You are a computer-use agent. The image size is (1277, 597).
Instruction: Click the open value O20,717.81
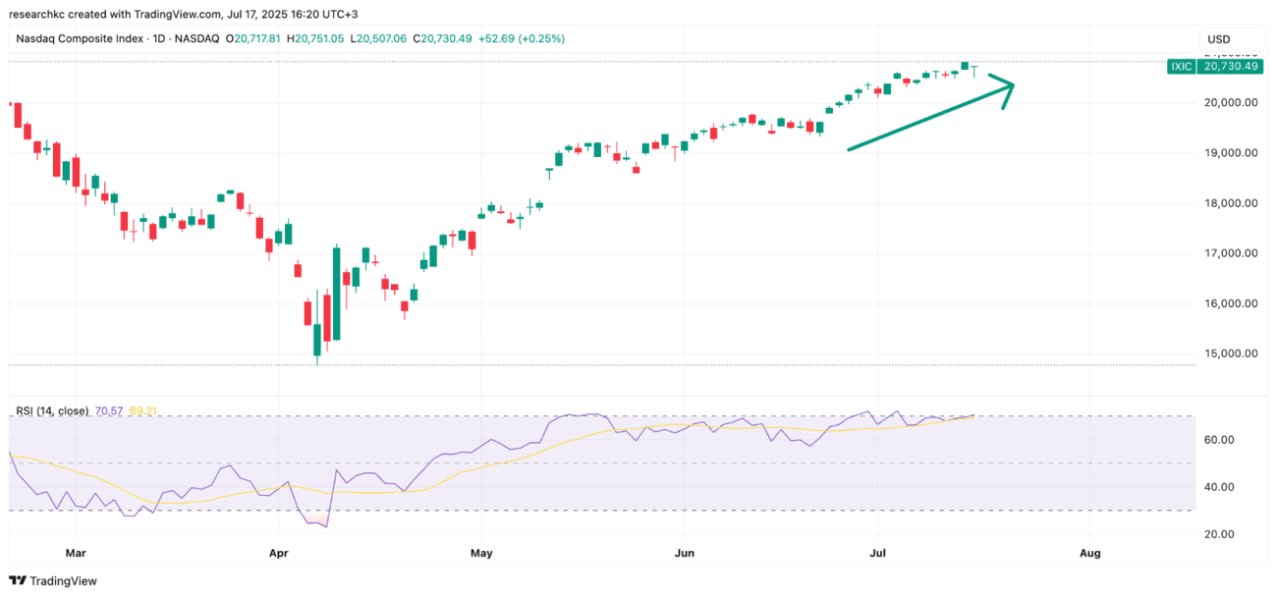tap(254, 39)
